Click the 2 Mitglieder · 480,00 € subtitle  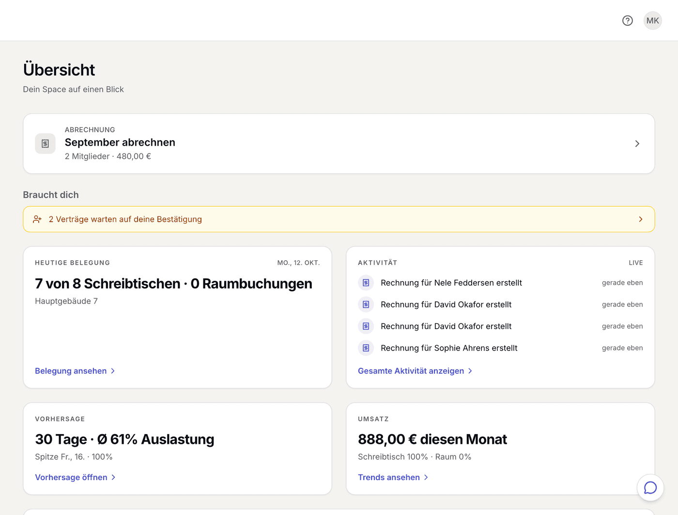108,156
